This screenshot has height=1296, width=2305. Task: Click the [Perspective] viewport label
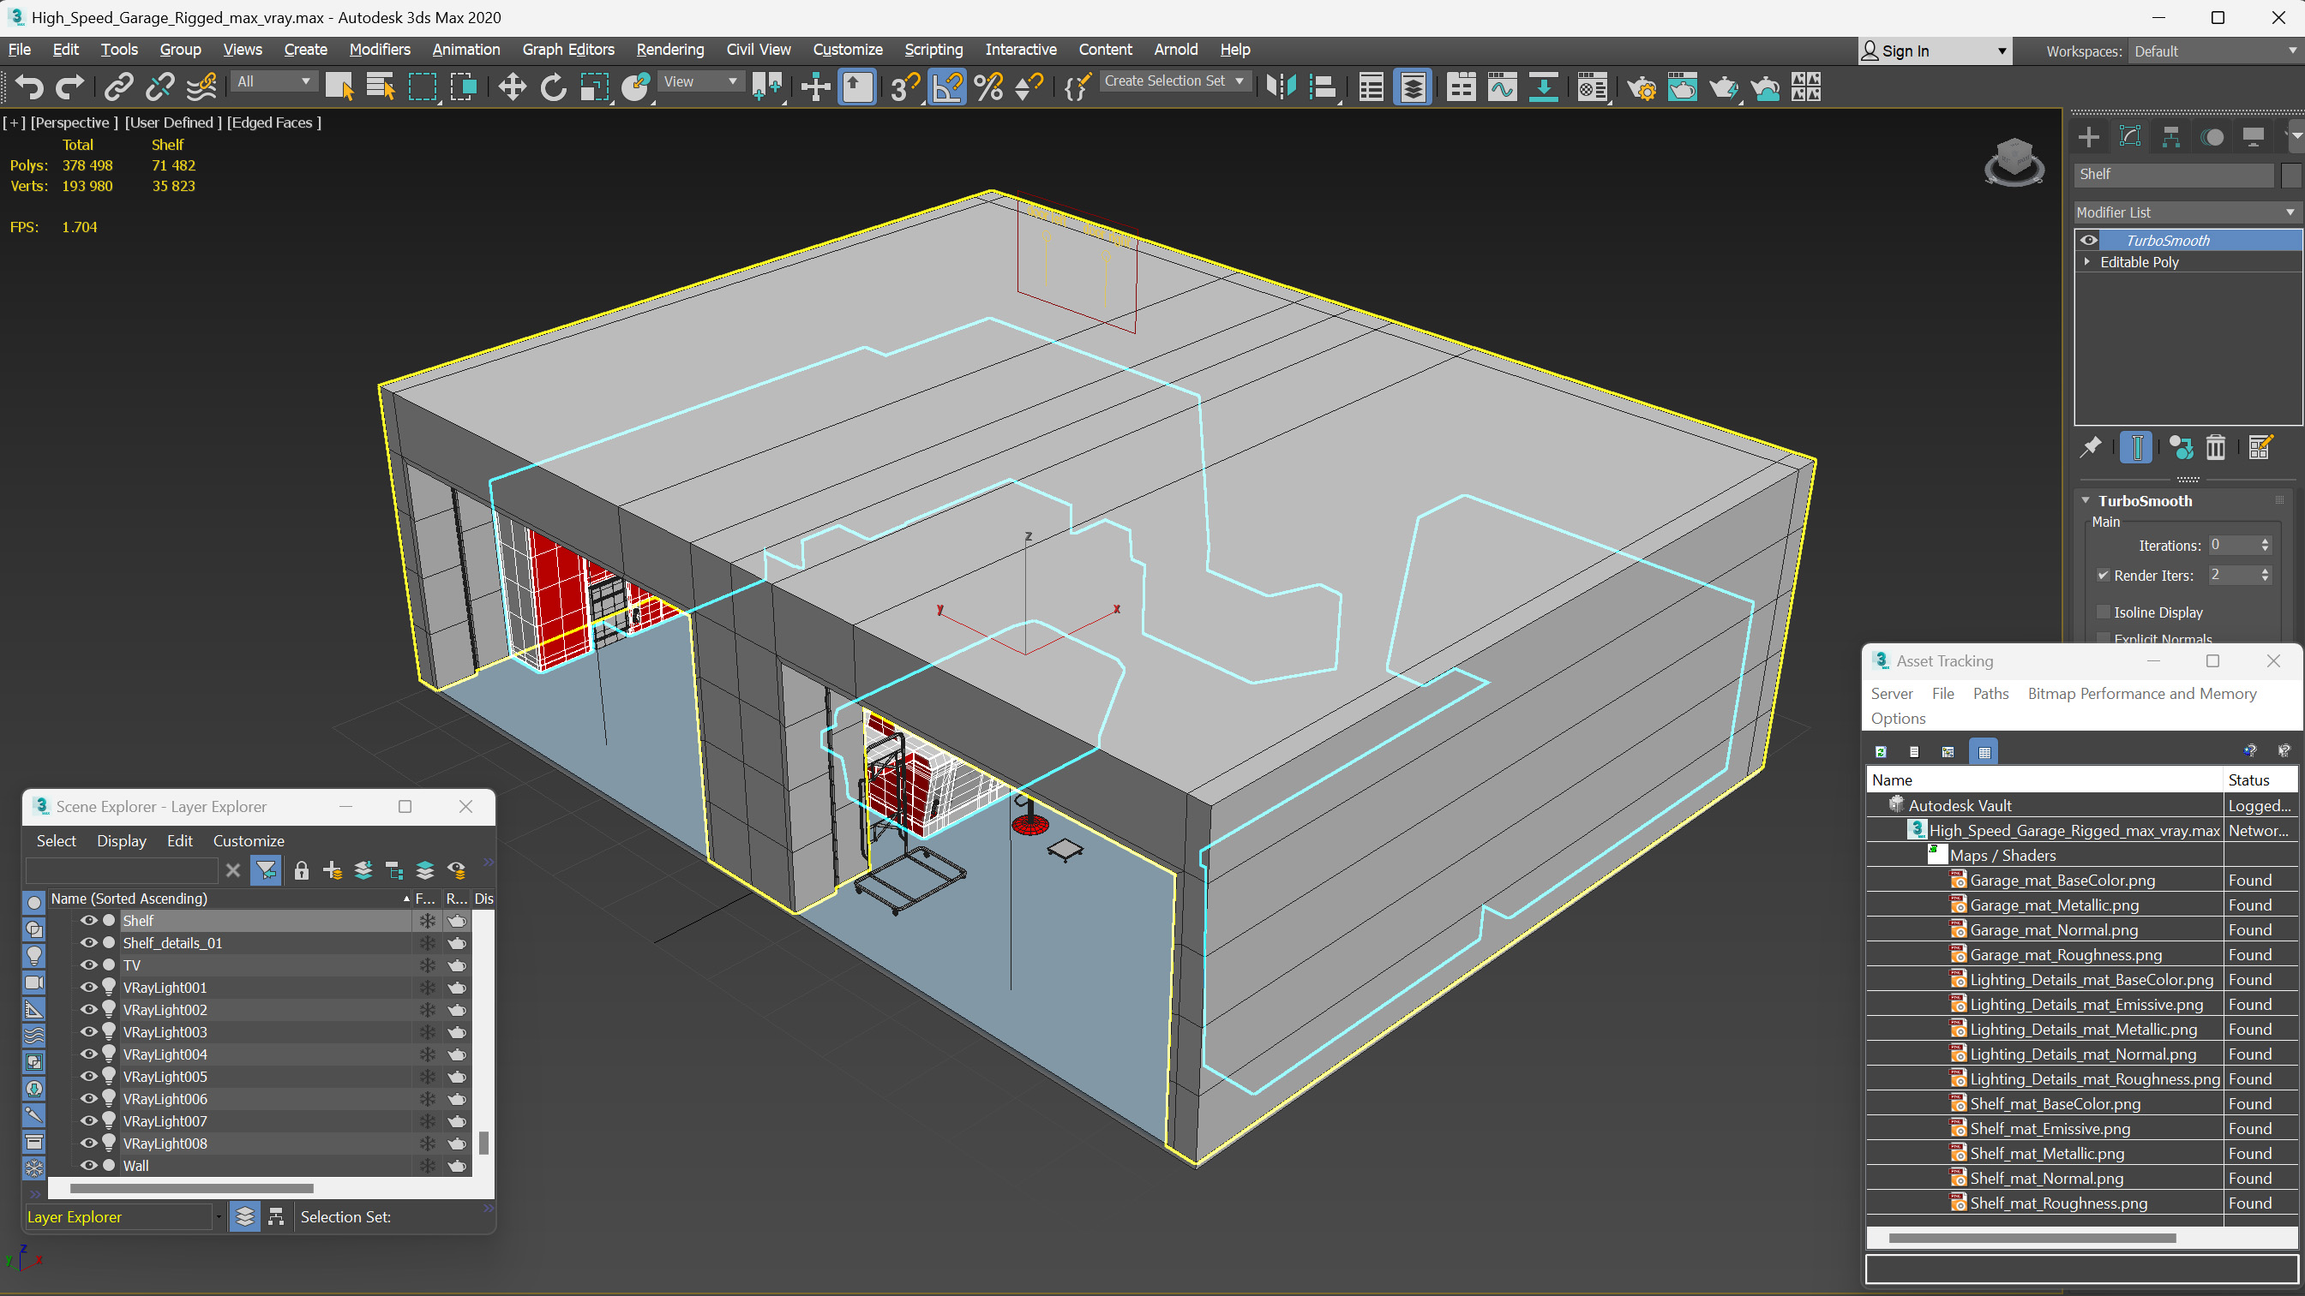75,122
